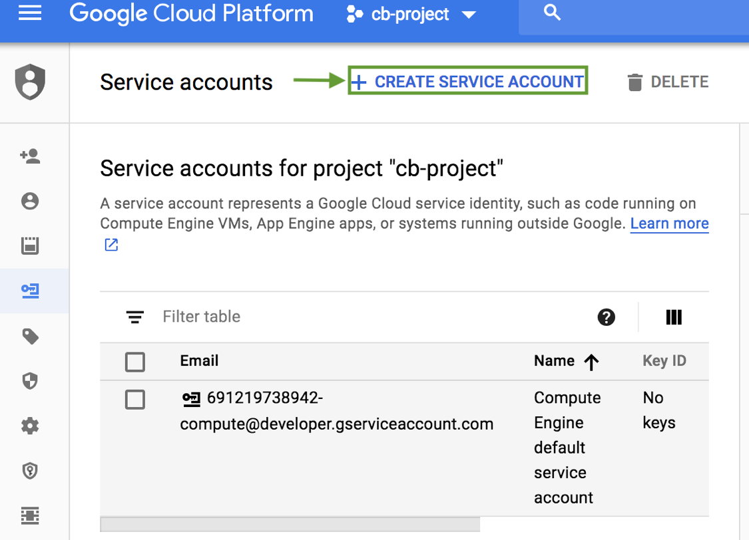The width and height of the screenshot is (749, 540).
Task: Open the IAM add-person sidebar icon
Action: pos(30,156)
